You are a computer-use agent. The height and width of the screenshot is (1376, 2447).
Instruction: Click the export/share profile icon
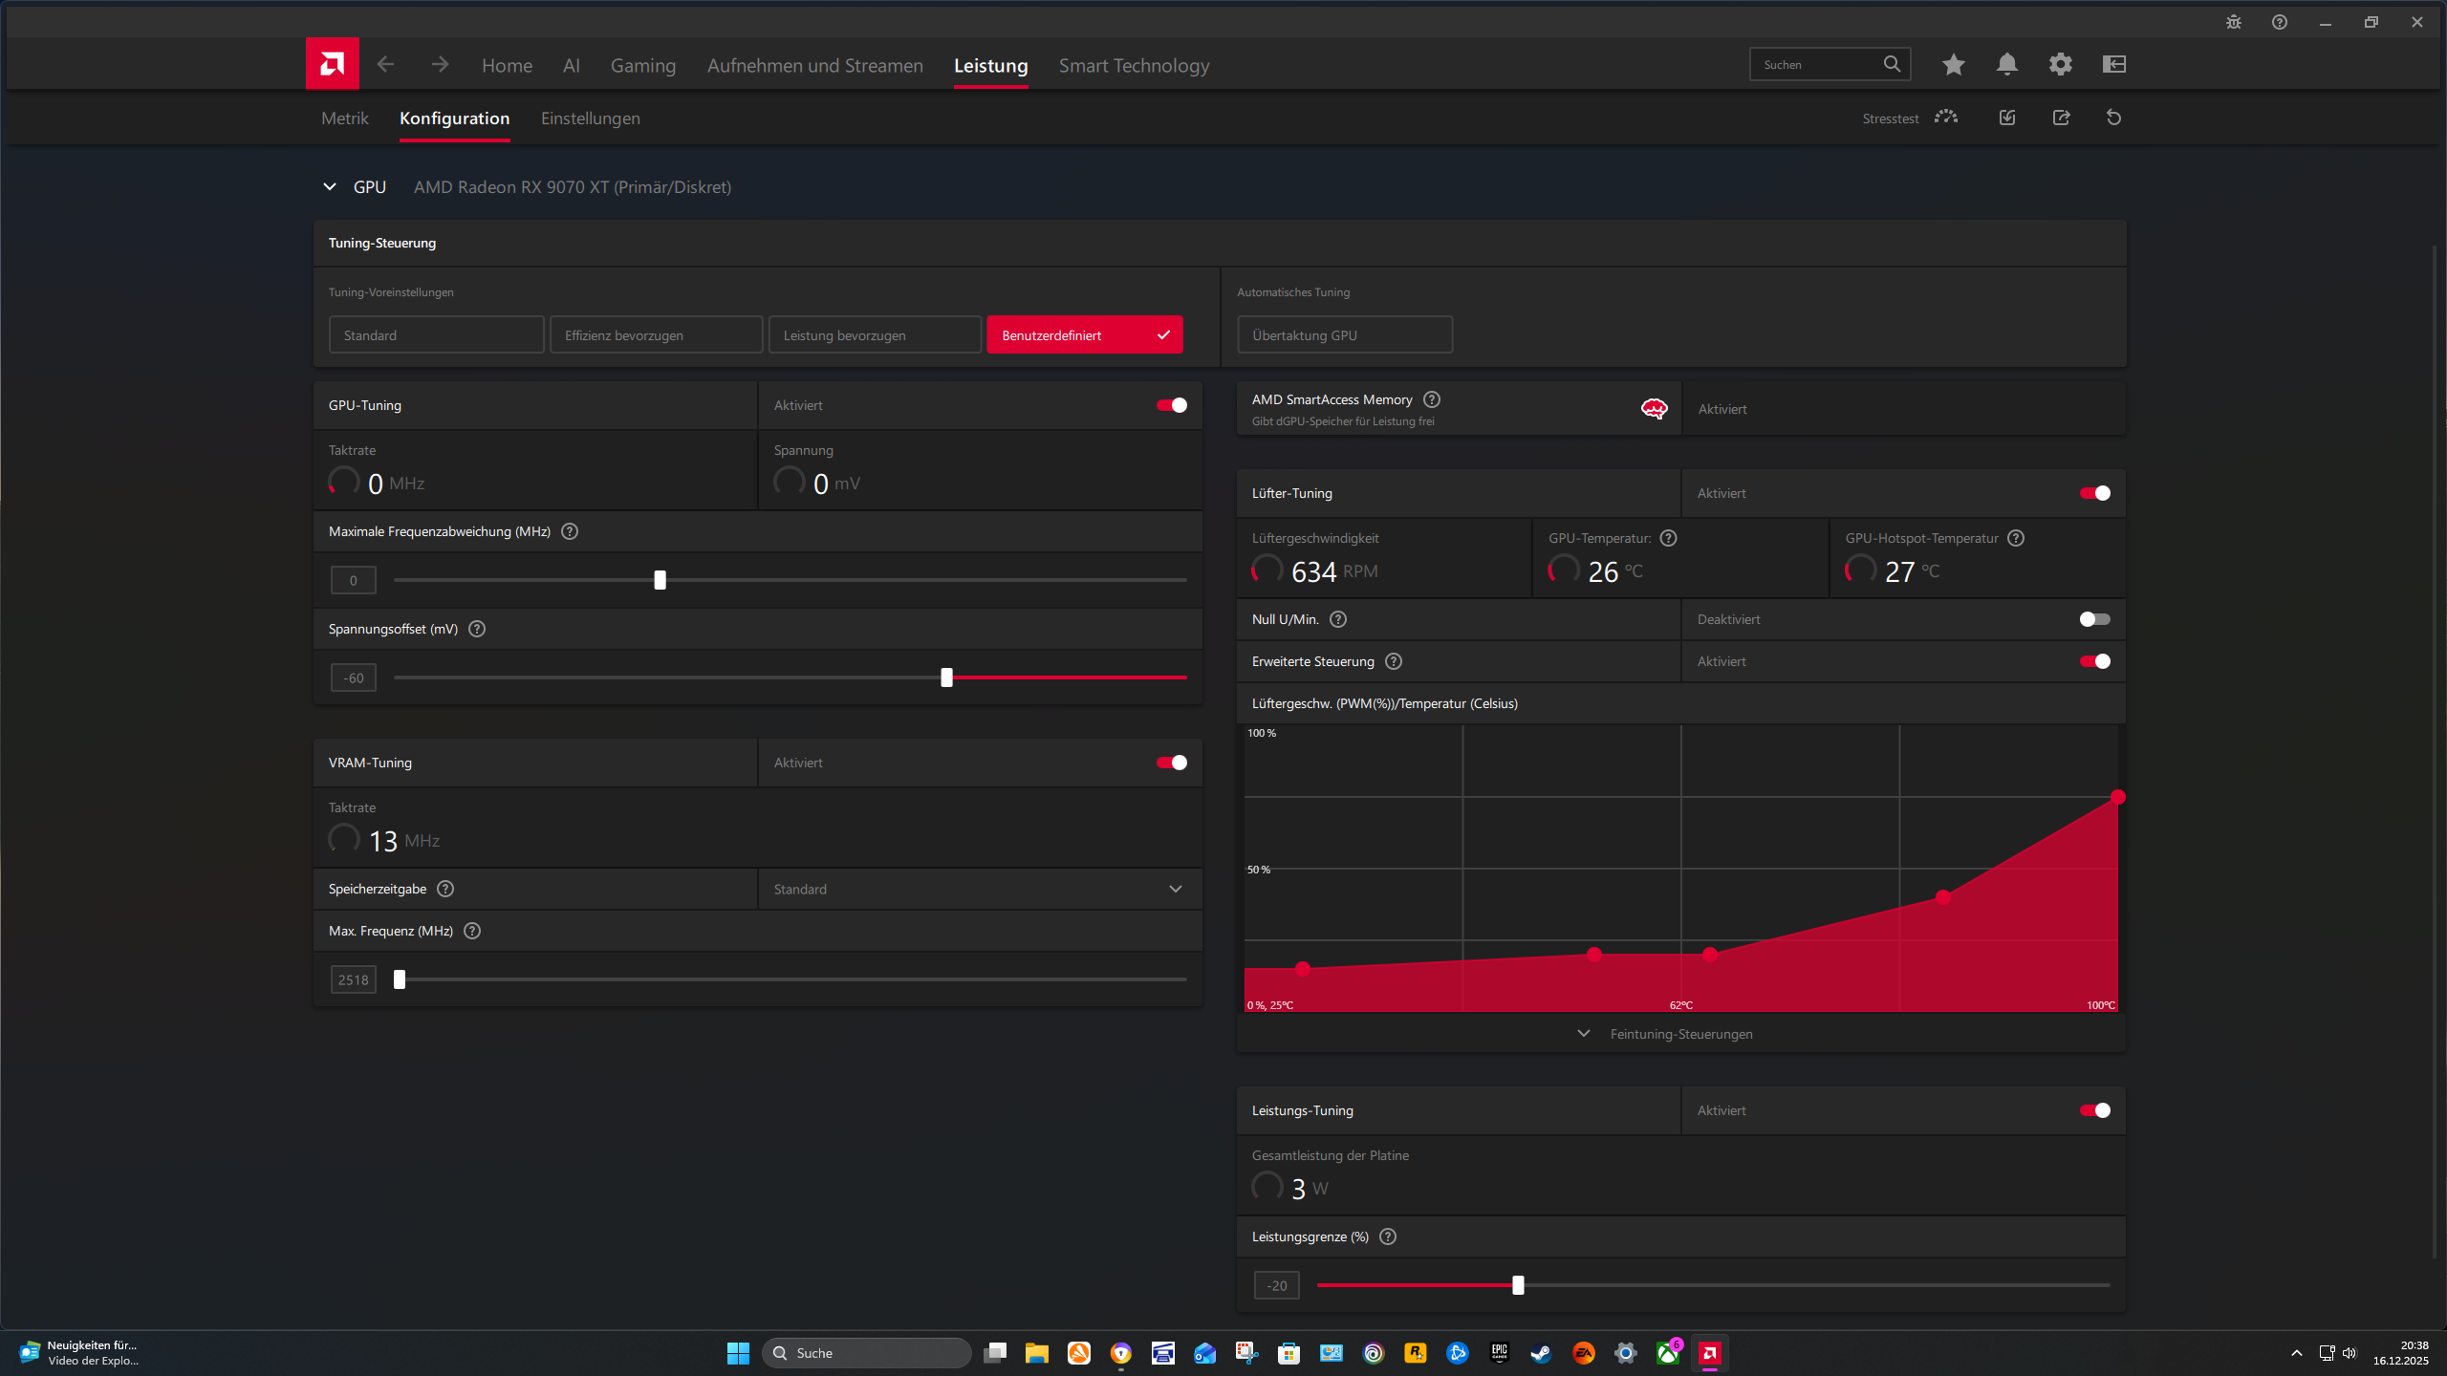(x=2061, y=117)
